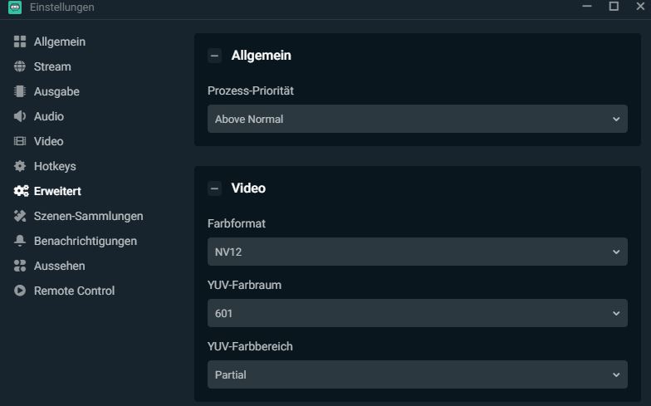Open the Aussehen settings page
The width and height of the screenshot is (651, 406).
tap(59, 266)
